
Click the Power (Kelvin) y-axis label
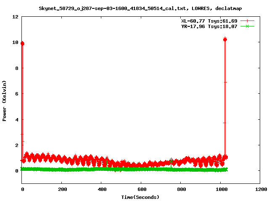click(4, 101)
